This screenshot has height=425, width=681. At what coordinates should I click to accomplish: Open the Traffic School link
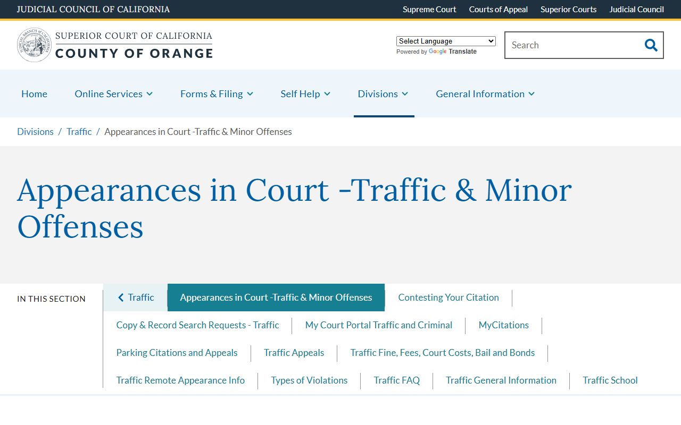(x=610, y=380)
